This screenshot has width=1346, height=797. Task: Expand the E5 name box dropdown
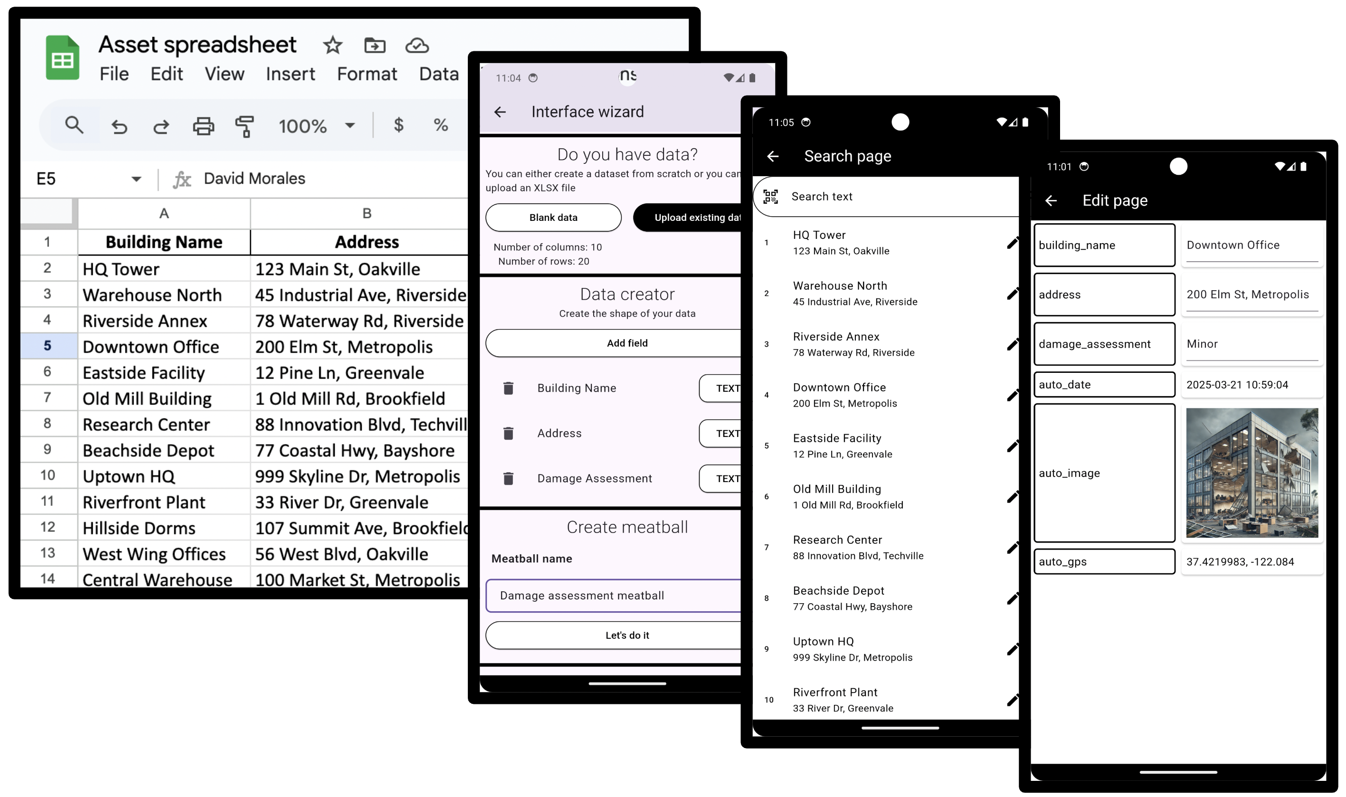point(137,178)
